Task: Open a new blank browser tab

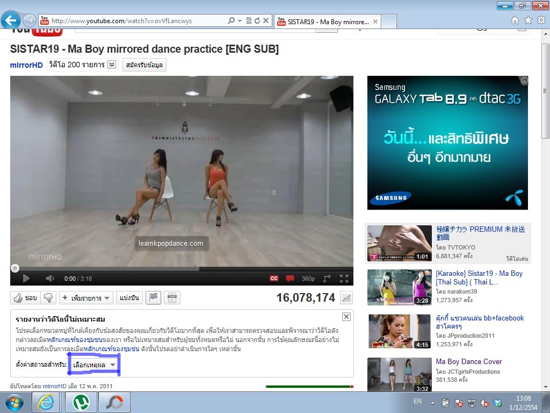Action: tap(389, 22)
